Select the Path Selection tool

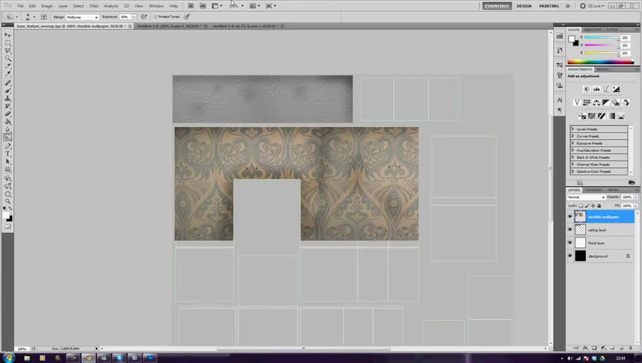coord(8,162)
